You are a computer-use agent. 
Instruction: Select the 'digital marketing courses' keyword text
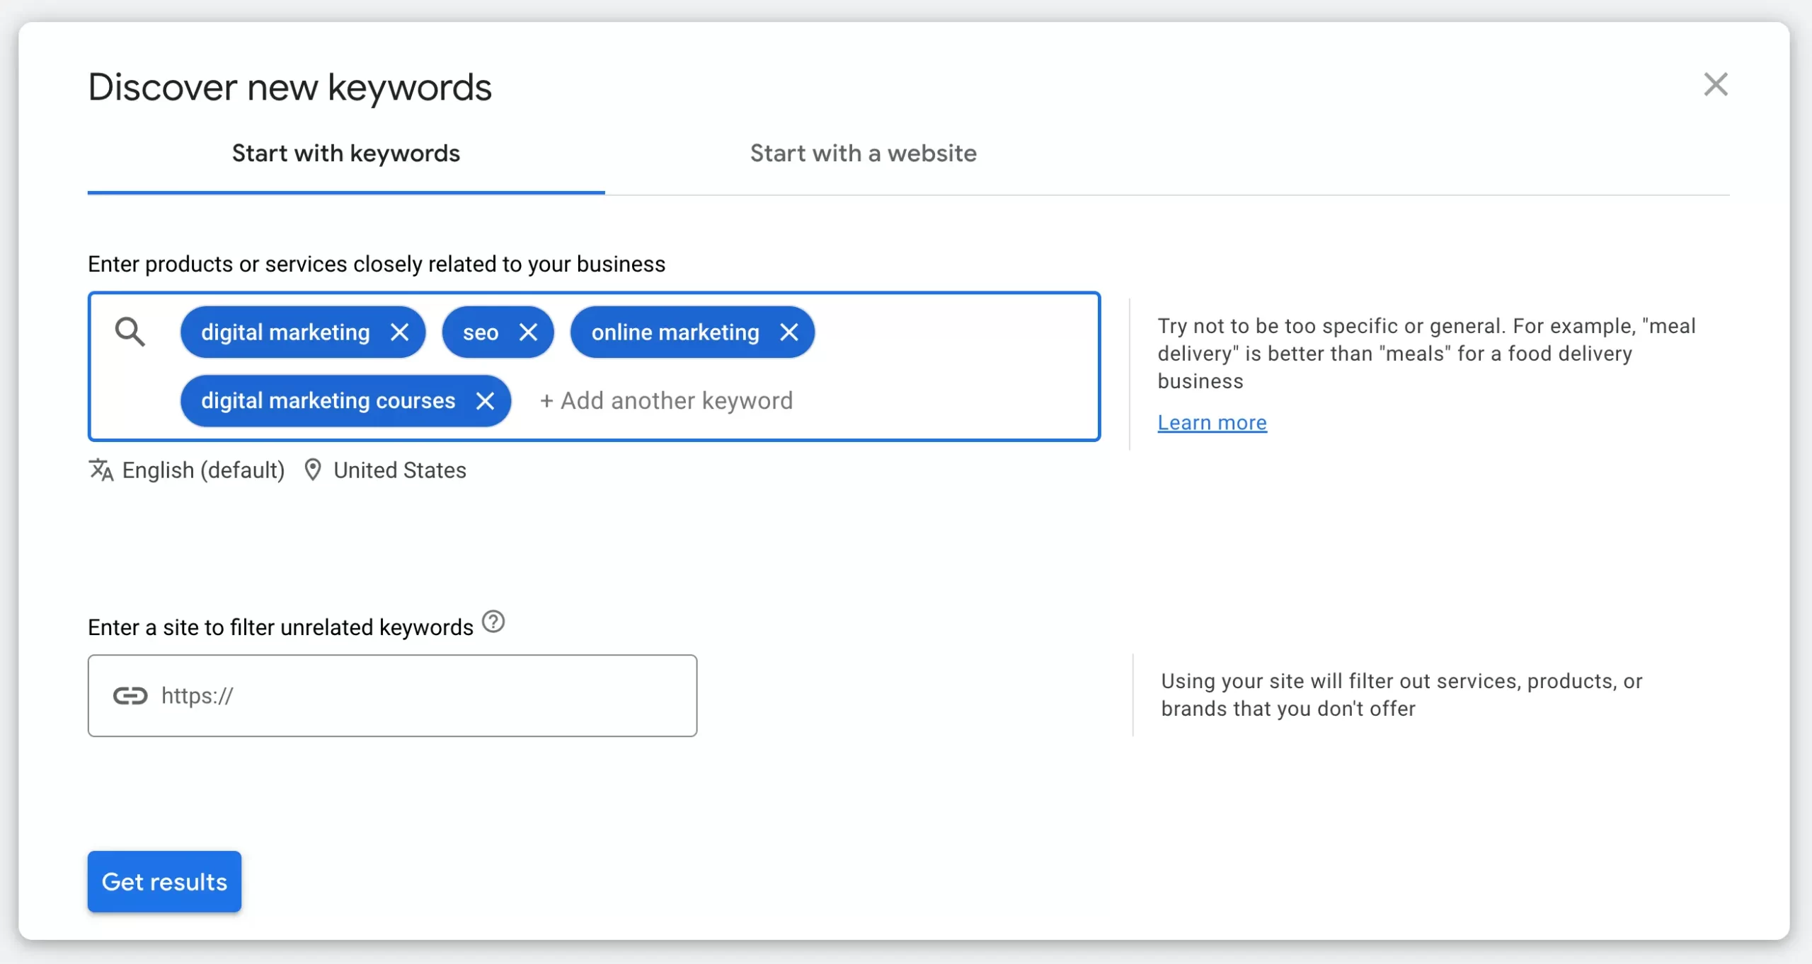[328, 401]
